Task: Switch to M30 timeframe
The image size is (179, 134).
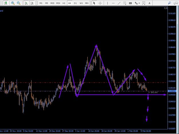Action: (x=58, y=3)
